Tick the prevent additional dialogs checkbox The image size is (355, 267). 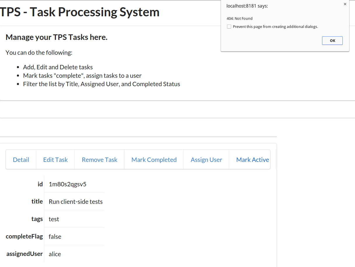tap(229, 27)
